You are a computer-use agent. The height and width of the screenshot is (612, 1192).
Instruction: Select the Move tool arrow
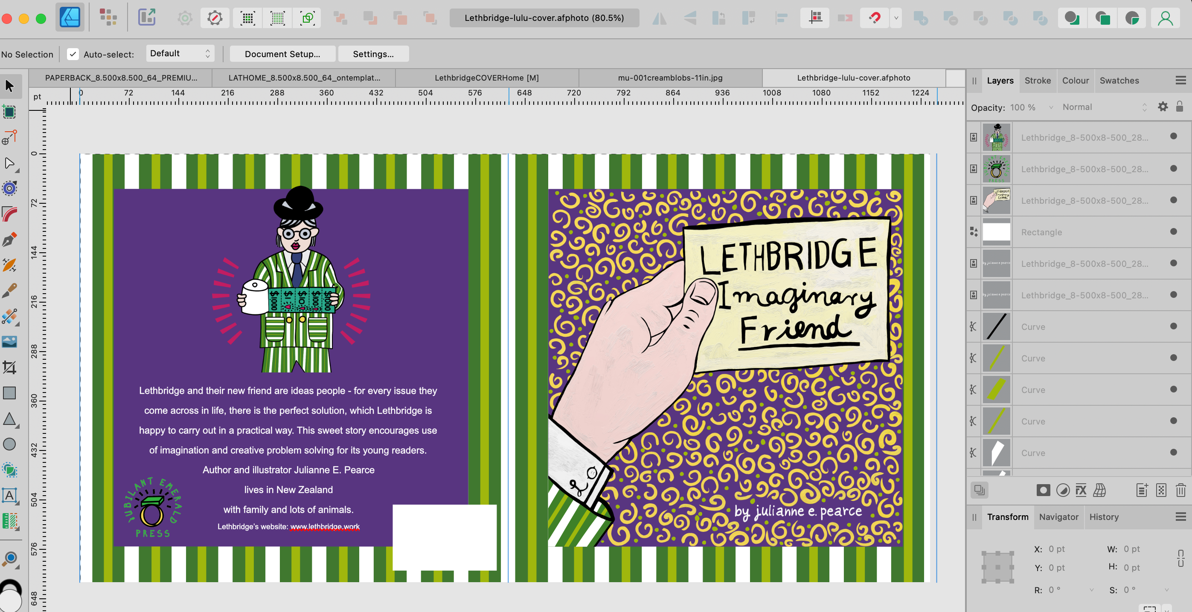(x=9, y=86)
